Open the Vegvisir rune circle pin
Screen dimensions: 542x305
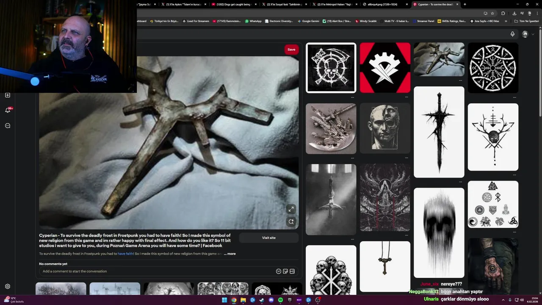[493, 68]
